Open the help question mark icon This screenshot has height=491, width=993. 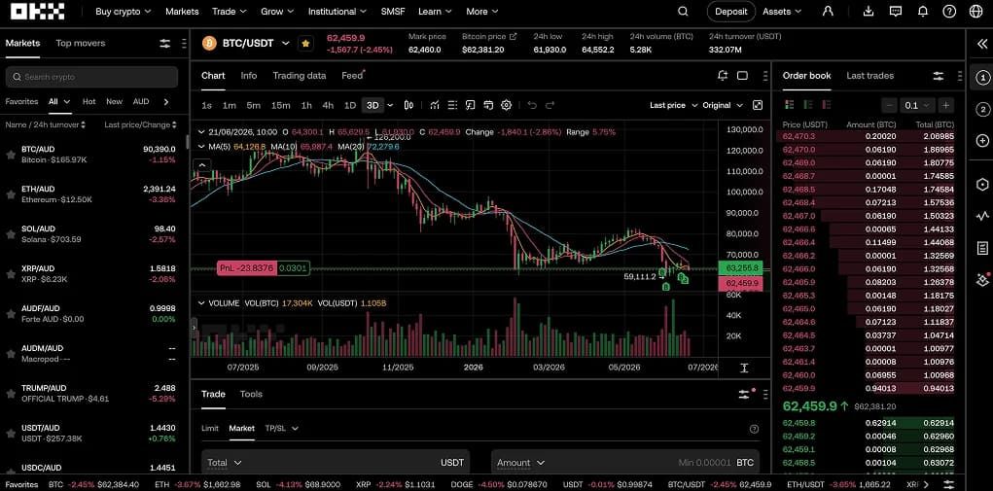pyautogui.click(x=948, y=12)
